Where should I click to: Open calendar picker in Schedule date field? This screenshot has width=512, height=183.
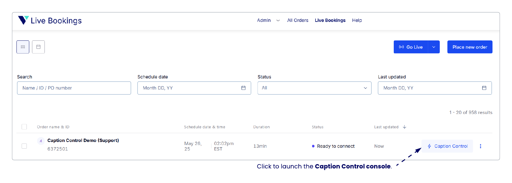[x=243, y=88]
